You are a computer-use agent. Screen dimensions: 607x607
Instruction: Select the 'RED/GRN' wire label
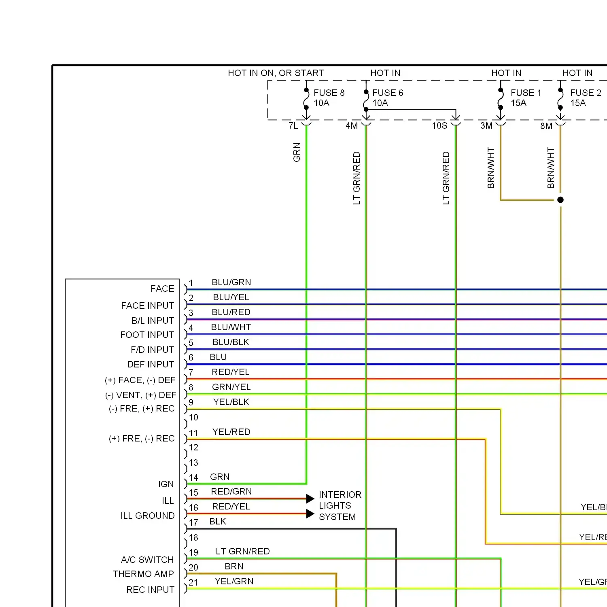click(231, 492)
